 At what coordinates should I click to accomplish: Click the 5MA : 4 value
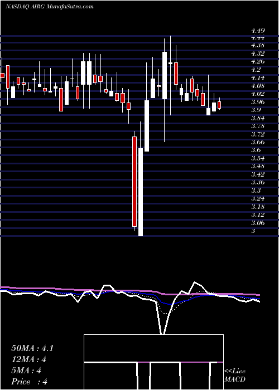[x=26, y=370]
